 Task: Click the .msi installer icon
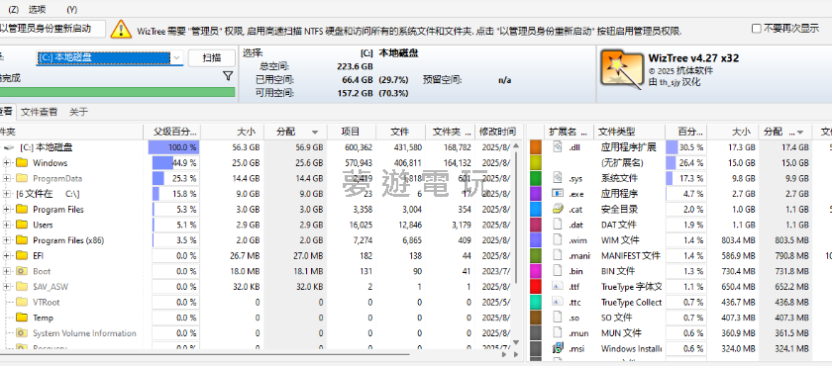click(557, 348)
